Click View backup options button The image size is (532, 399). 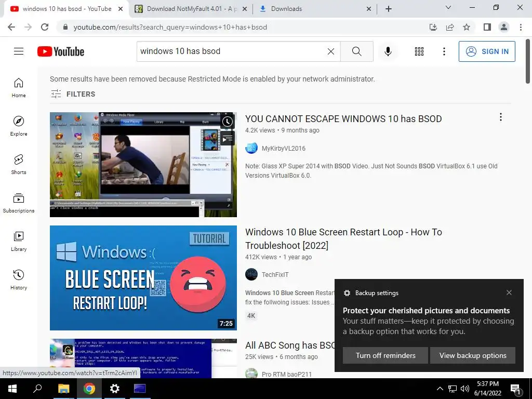(473, 355)
